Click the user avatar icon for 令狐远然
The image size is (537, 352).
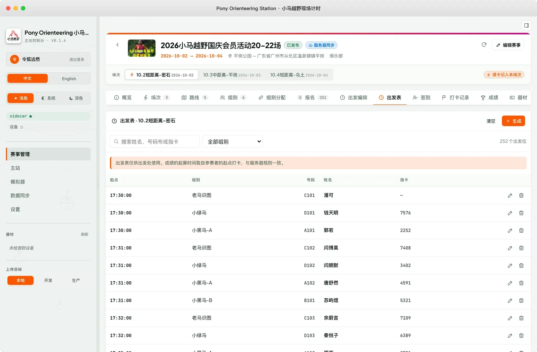click(15, 59)
